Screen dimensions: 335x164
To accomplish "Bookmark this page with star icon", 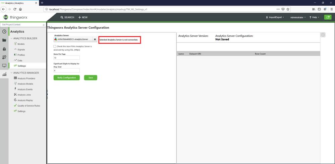I will pyautogui.click(x=288, y=9).
